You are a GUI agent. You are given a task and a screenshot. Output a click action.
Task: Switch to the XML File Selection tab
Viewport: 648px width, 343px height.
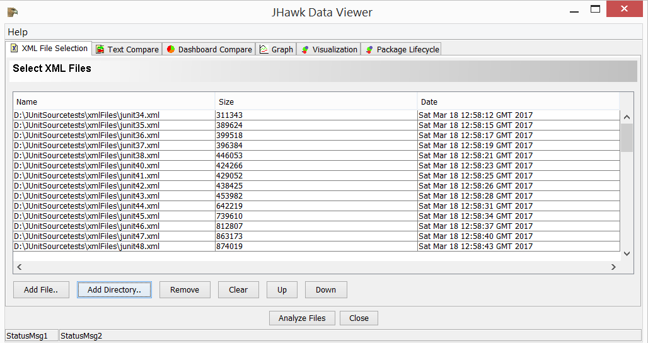[49, 48]
